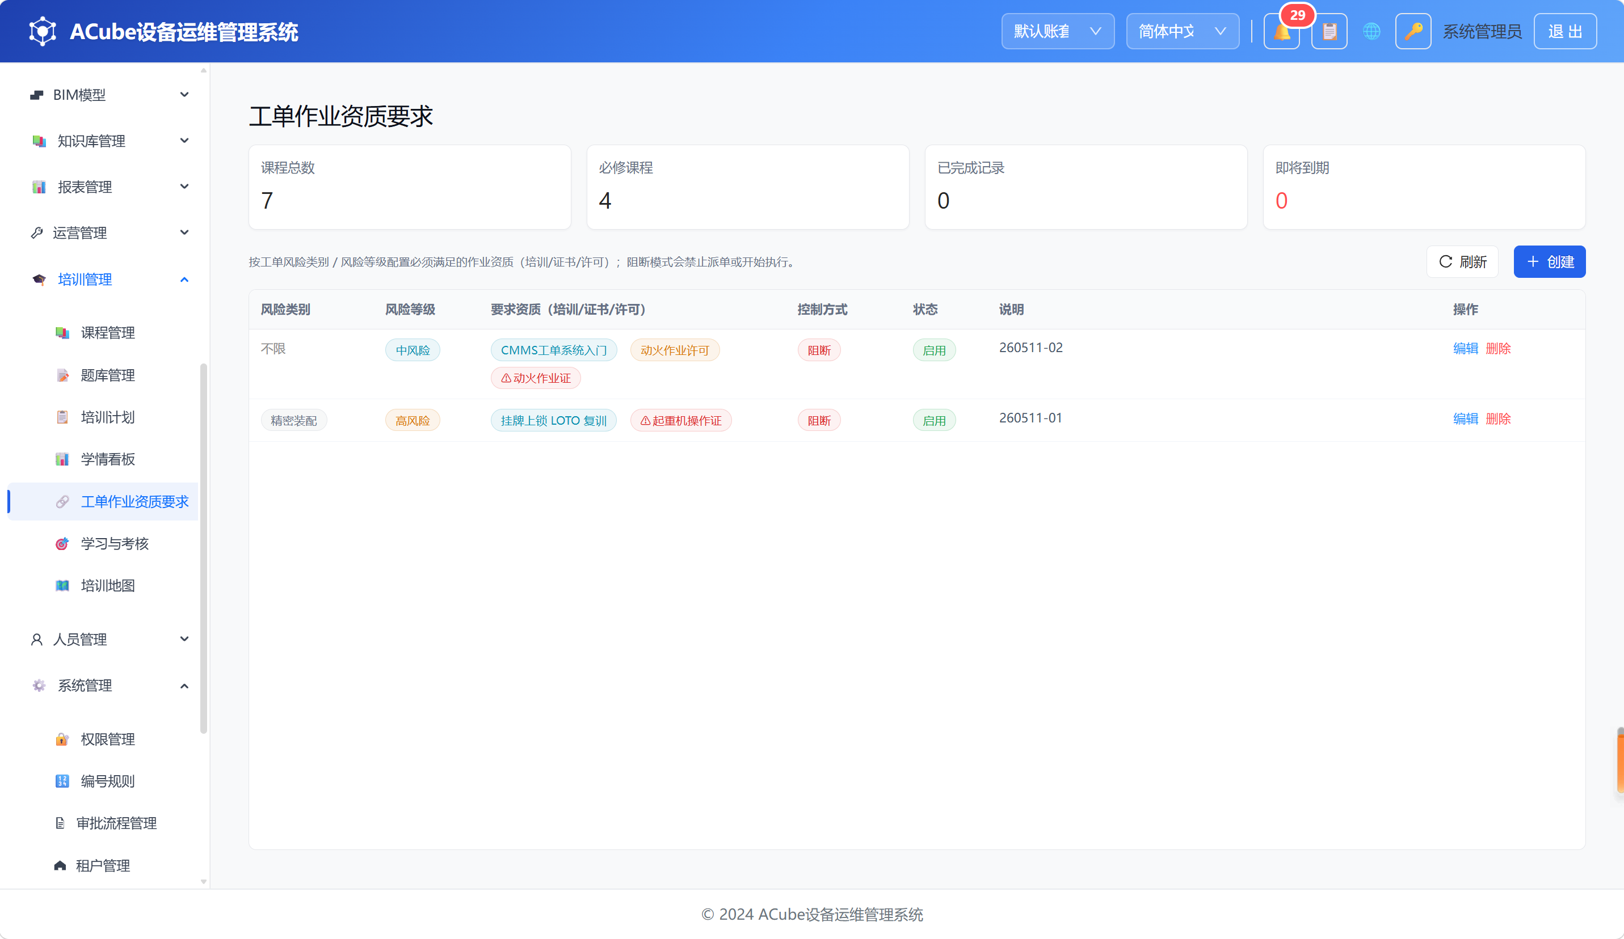Expand the 知识库管理 chevron
This screenshot has width=1624, height=939.
click(184, 141)
